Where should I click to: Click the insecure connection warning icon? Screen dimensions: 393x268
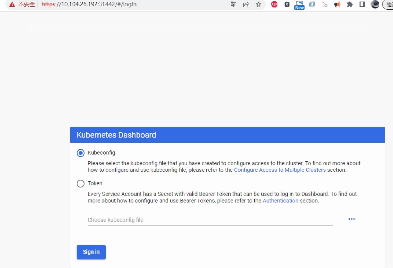[x=12, y=4]
